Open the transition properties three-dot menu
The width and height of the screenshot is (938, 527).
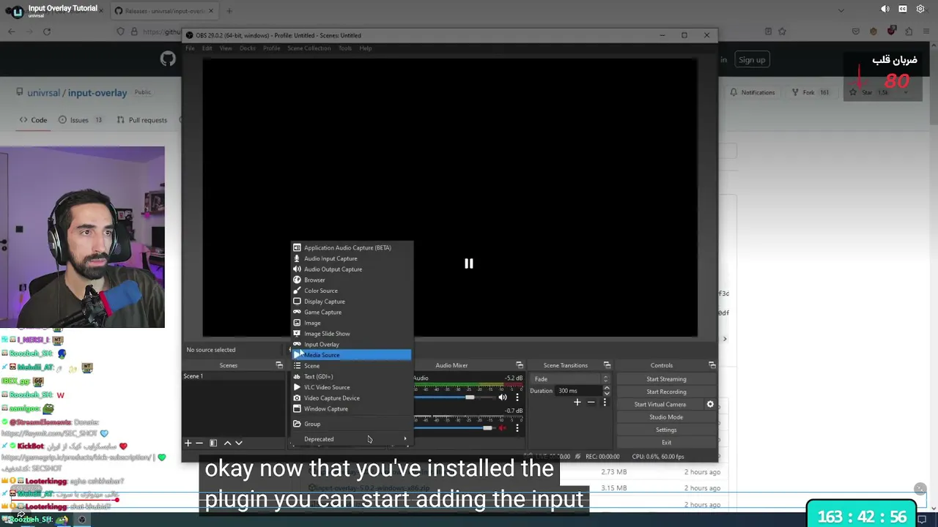tap(605, 403)
